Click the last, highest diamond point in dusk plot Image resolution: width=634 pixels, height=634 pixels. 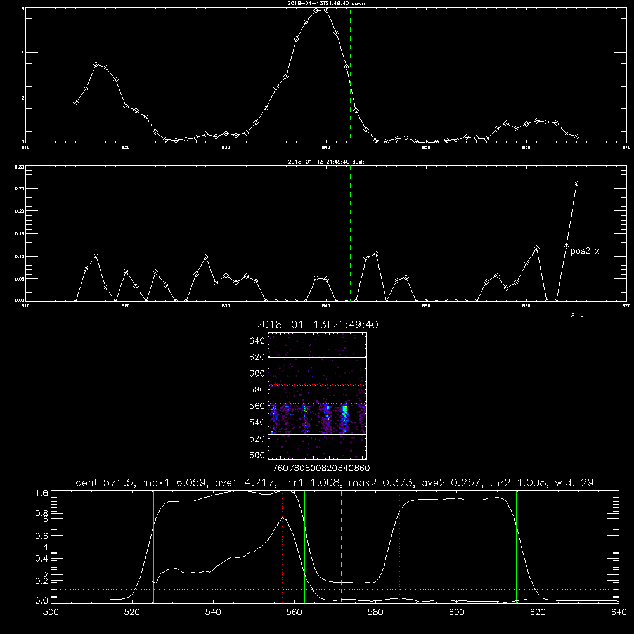576,184
